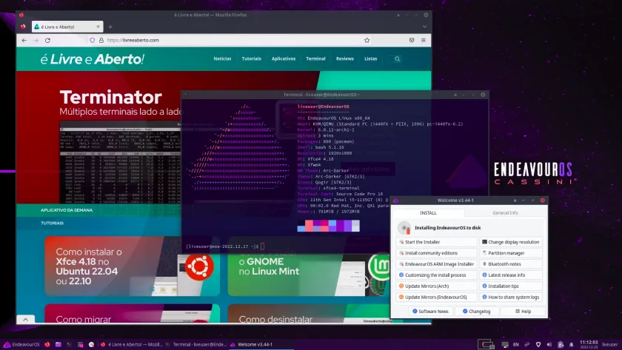The image size is (622, 350).
Task: Go back with the Firefox back arrow
Action: click(x=24, y=41)
